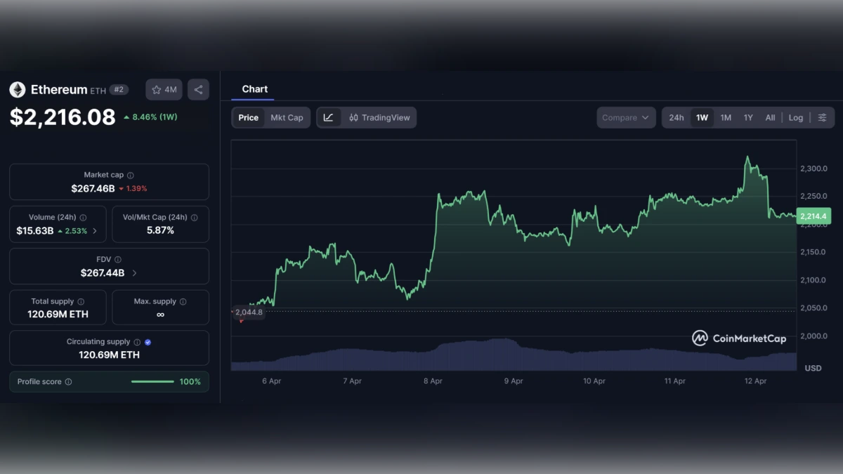Click the verified badge beside Circulating supply
This screenshot has height=474, width=843.
coord(147,342)
